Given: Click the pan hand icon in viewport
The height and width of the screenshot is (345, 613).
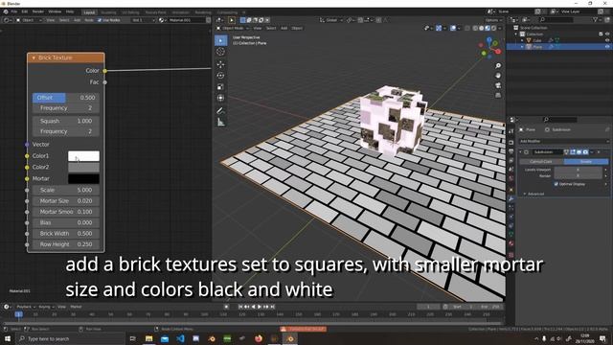Looking at the screenshot, I should pyautogui.click(x=498, y=76).
